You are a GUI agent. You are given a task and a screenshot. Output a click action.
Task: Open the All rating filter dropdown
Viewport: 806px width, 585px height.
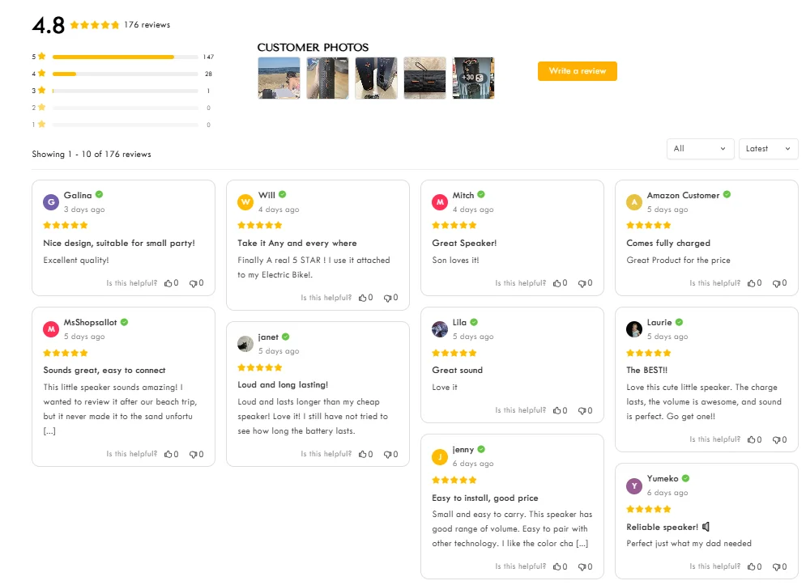(x=700, y=149)
